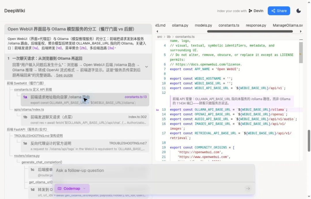
Task: Click the '前端 SvelteKit' group heading
Action: (x=26, y=83)
